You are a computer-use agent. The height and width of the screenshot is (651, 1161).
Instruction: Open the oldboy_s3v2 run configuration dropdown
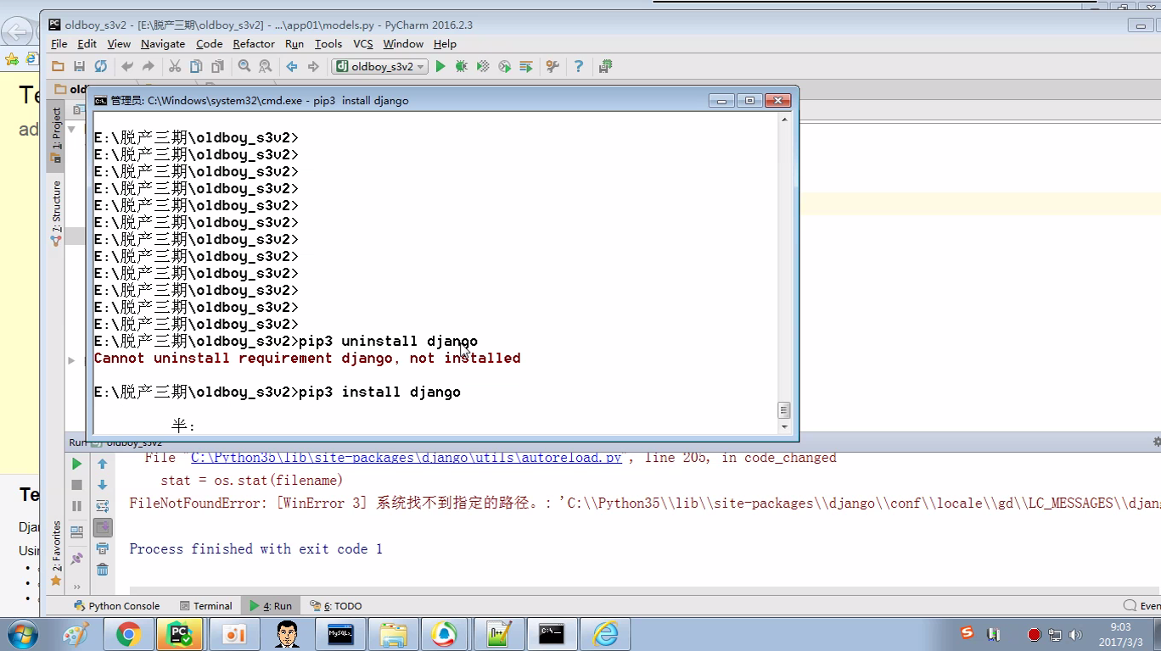pyautogui.click(x=379, y=66)
